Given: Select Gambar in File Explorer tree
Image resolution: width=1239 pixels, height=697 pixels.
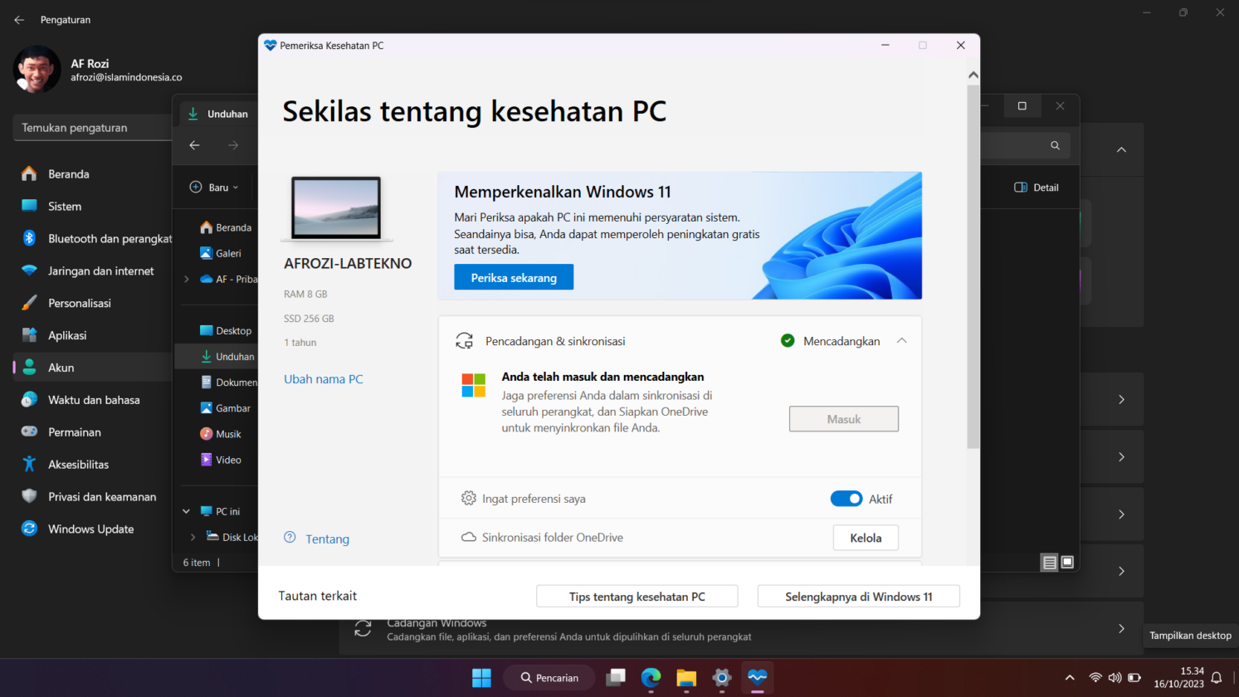Looking at the screenshot, I should pos(226,408).
